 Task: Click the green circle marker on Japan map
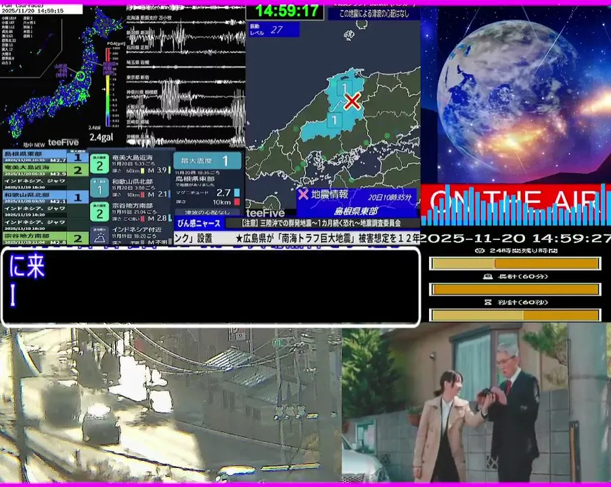click(81, 76)
